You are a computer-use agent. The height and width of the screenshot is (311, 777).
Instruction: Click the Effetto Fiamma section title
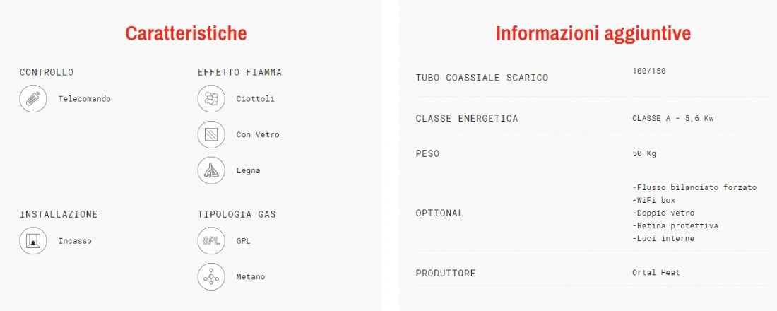239,72
